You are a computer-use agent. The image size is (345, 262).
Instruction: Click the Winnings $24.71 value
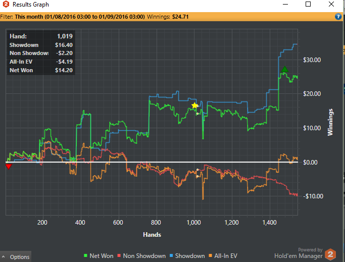coord(180,17)
